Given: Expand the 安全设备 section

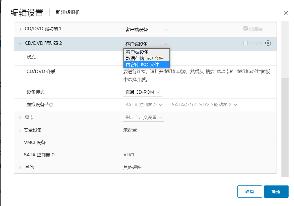Looking at the screenshot, I should 20,130.
